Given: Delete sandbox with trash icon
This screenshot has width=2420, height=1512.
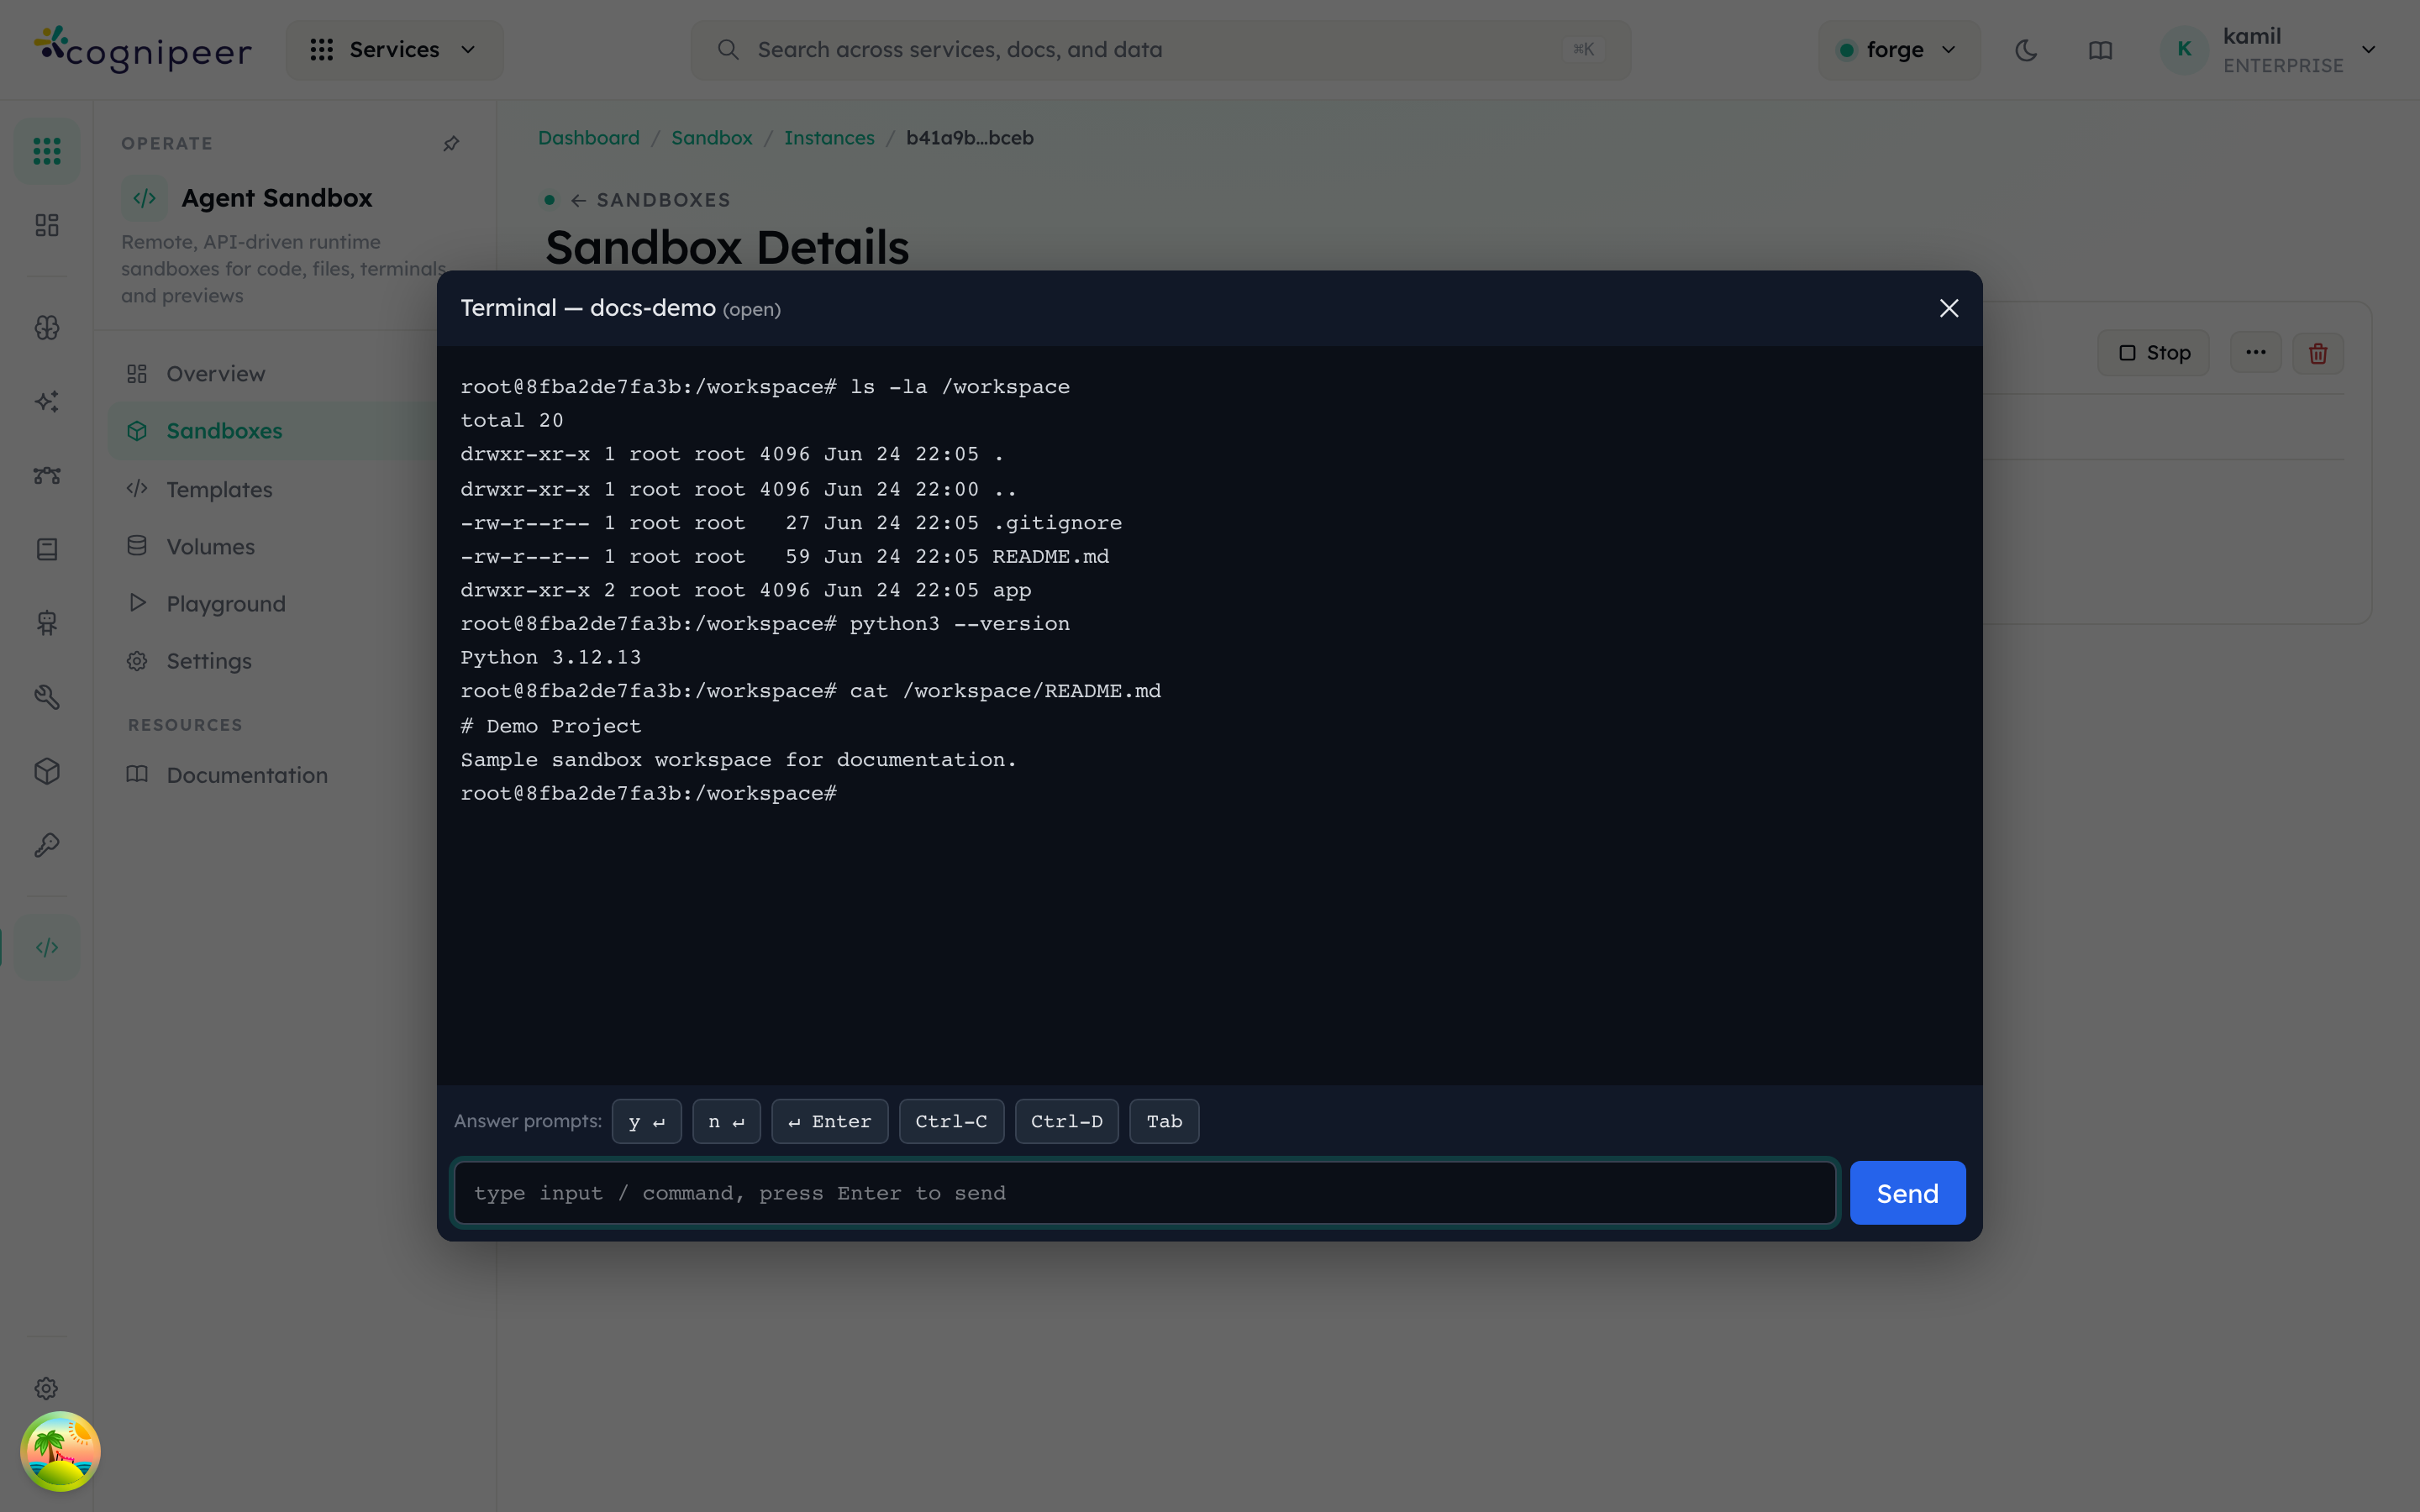Looking at the screenshot, I should click(x=2318, y=353).
